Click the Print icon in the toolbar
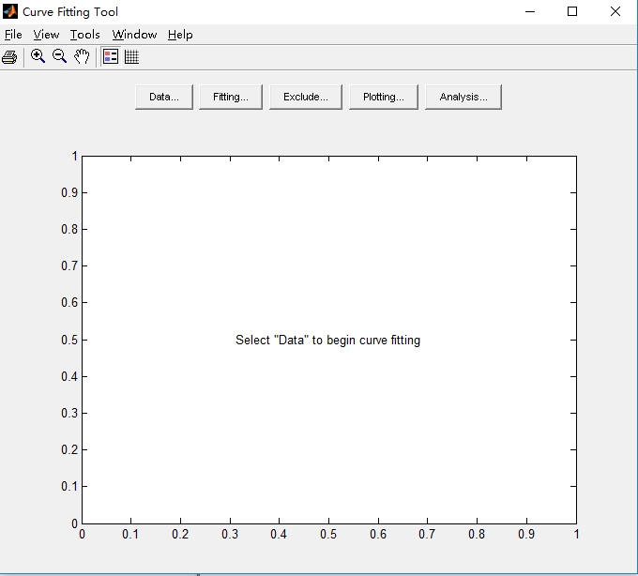The width and height of the screenshot is (638, 576). [x=9, y=57]
